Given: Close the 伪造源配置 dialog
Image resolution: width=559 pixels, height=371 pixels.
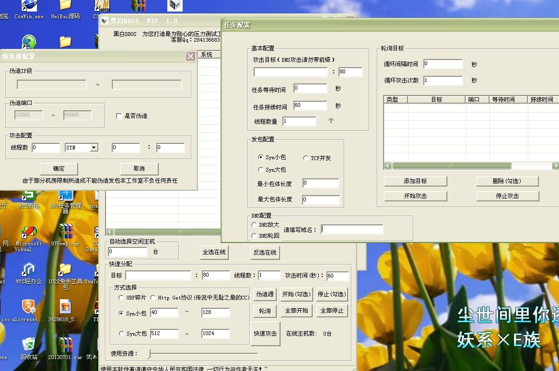Looking at the screenshot, I should [190, 56].
